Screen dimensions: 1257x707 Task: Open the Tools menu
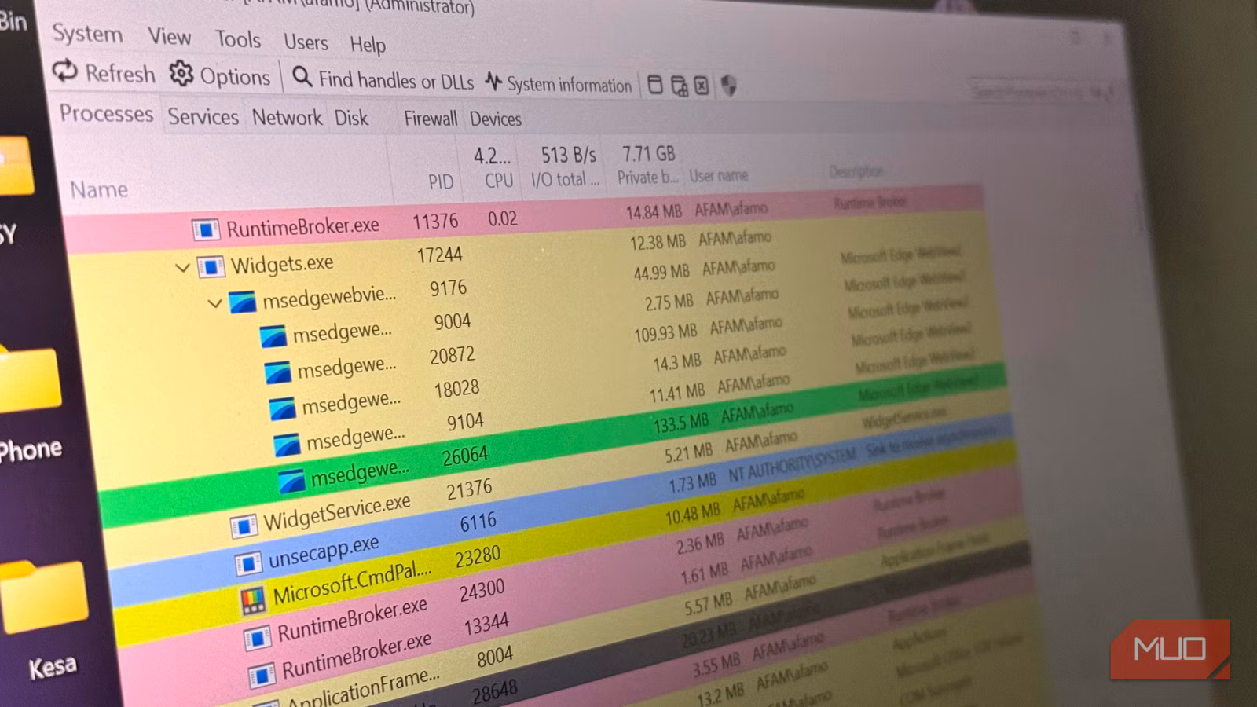238,39
